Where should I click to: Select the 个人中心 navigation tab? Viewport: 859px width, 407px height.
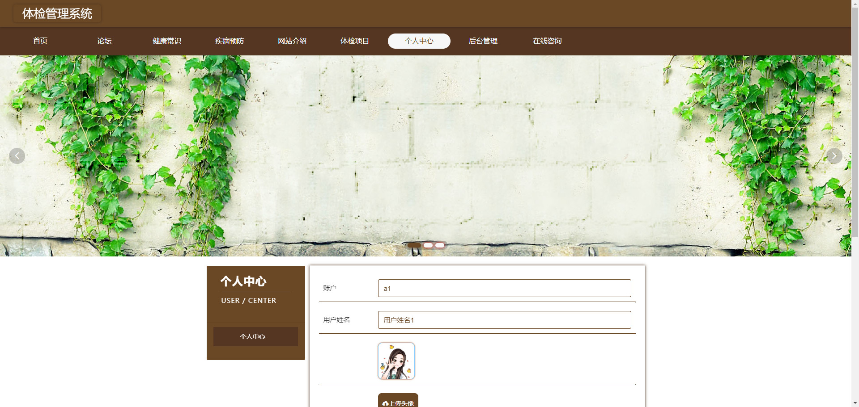[419, 41]
